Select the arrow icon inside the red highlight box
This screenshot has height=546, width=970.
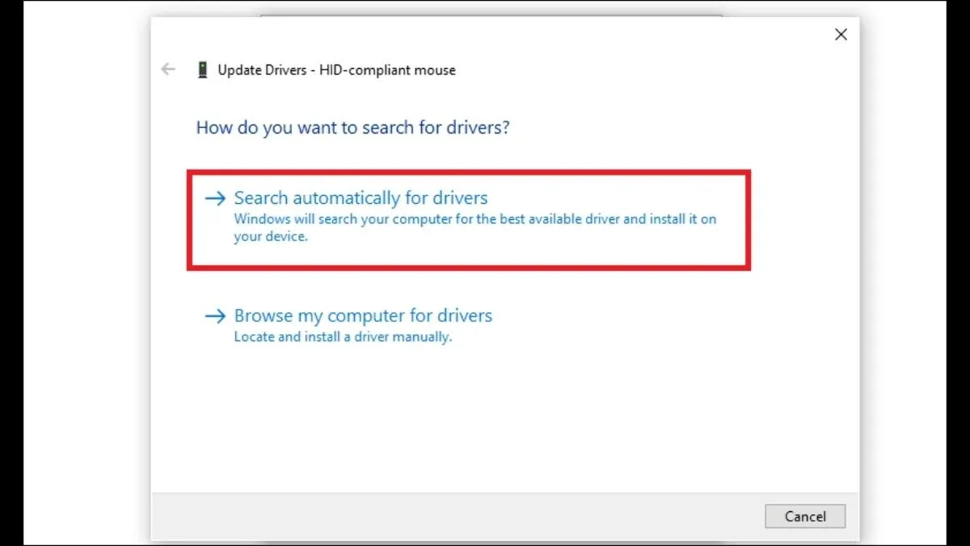[215, 197]
